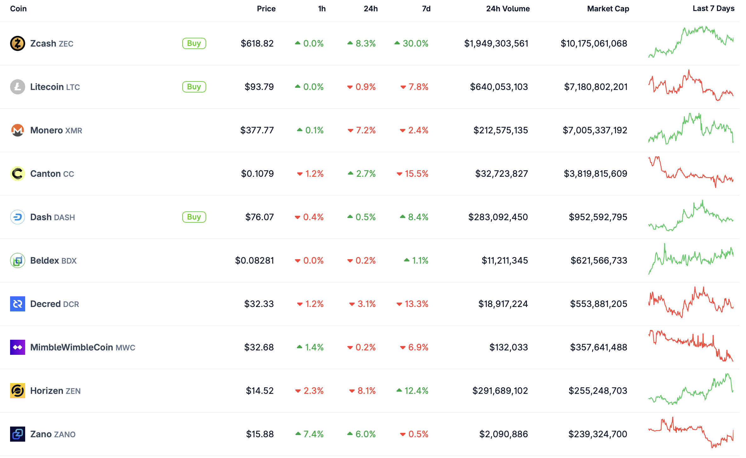Sort by the Market Cap header
The height and width of the screenshot is (458, 746).
click(x=608, y=9)
